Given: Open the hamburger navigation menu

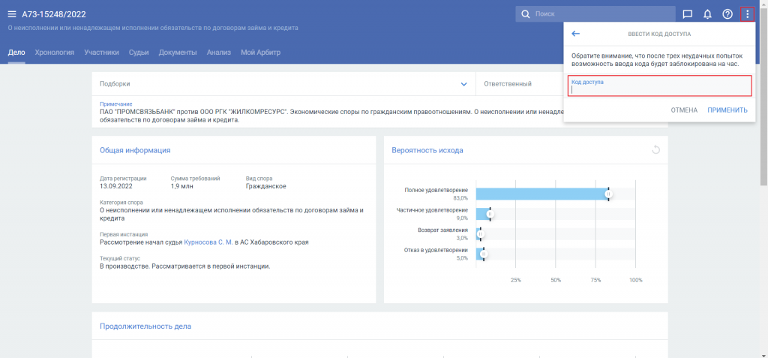Looking at the screenshot, I should point(12,14).
